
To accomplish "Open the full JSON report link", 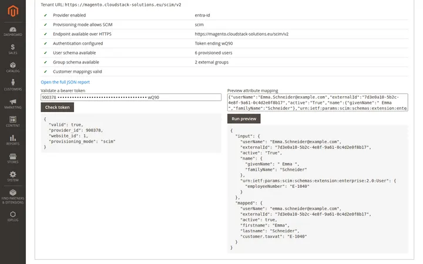I will tap(65, 82).
